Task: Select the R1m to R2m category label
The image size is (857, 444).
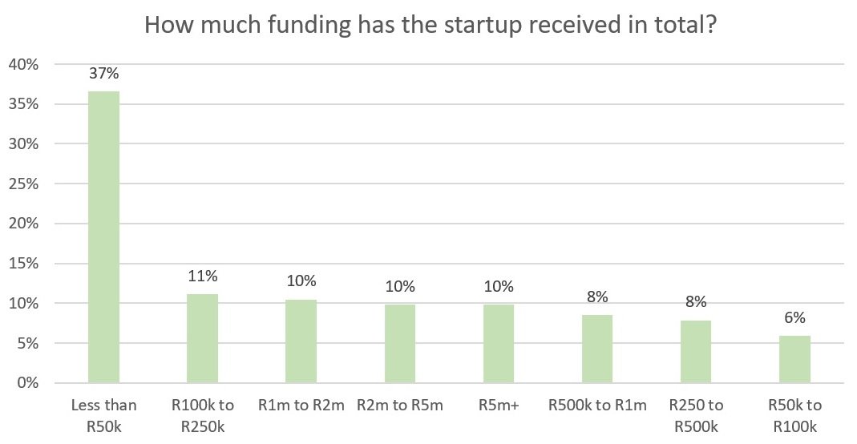Action: click(301, 406)
